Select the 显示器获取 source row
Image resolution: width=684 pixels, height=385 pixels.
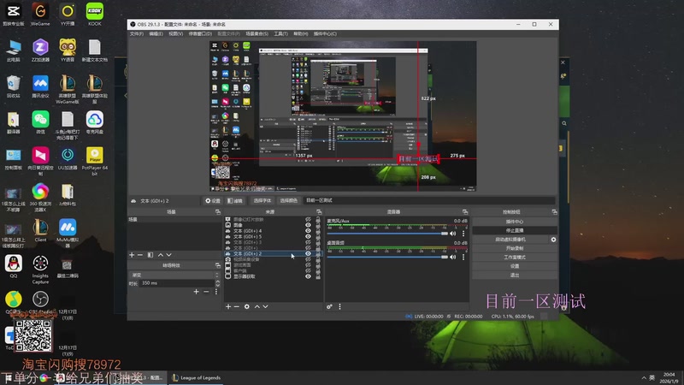coord(273,276)
